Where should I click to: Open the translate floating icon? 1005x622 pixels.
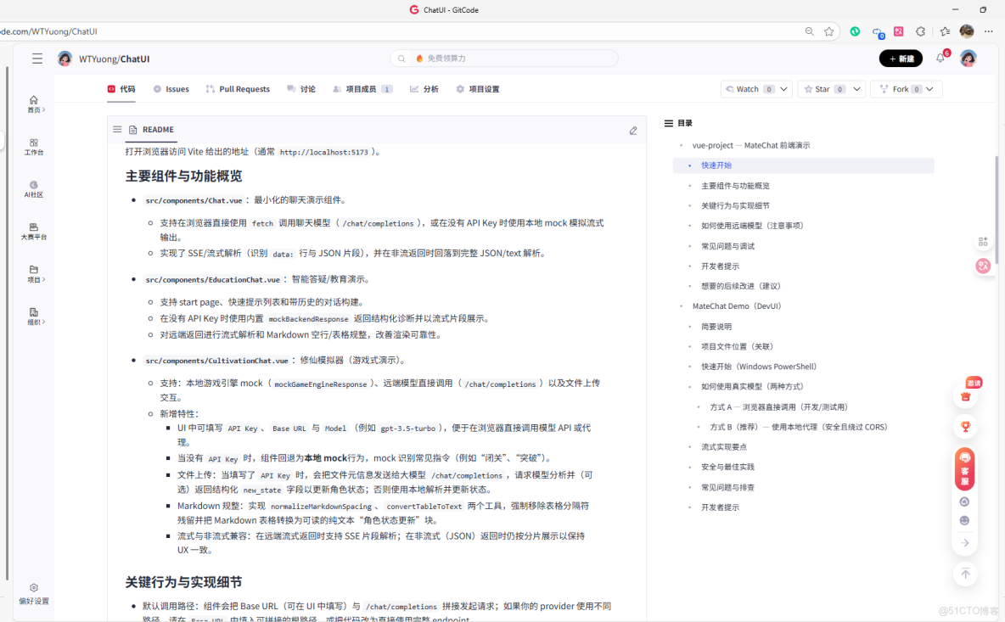click(x=983, y=266)
